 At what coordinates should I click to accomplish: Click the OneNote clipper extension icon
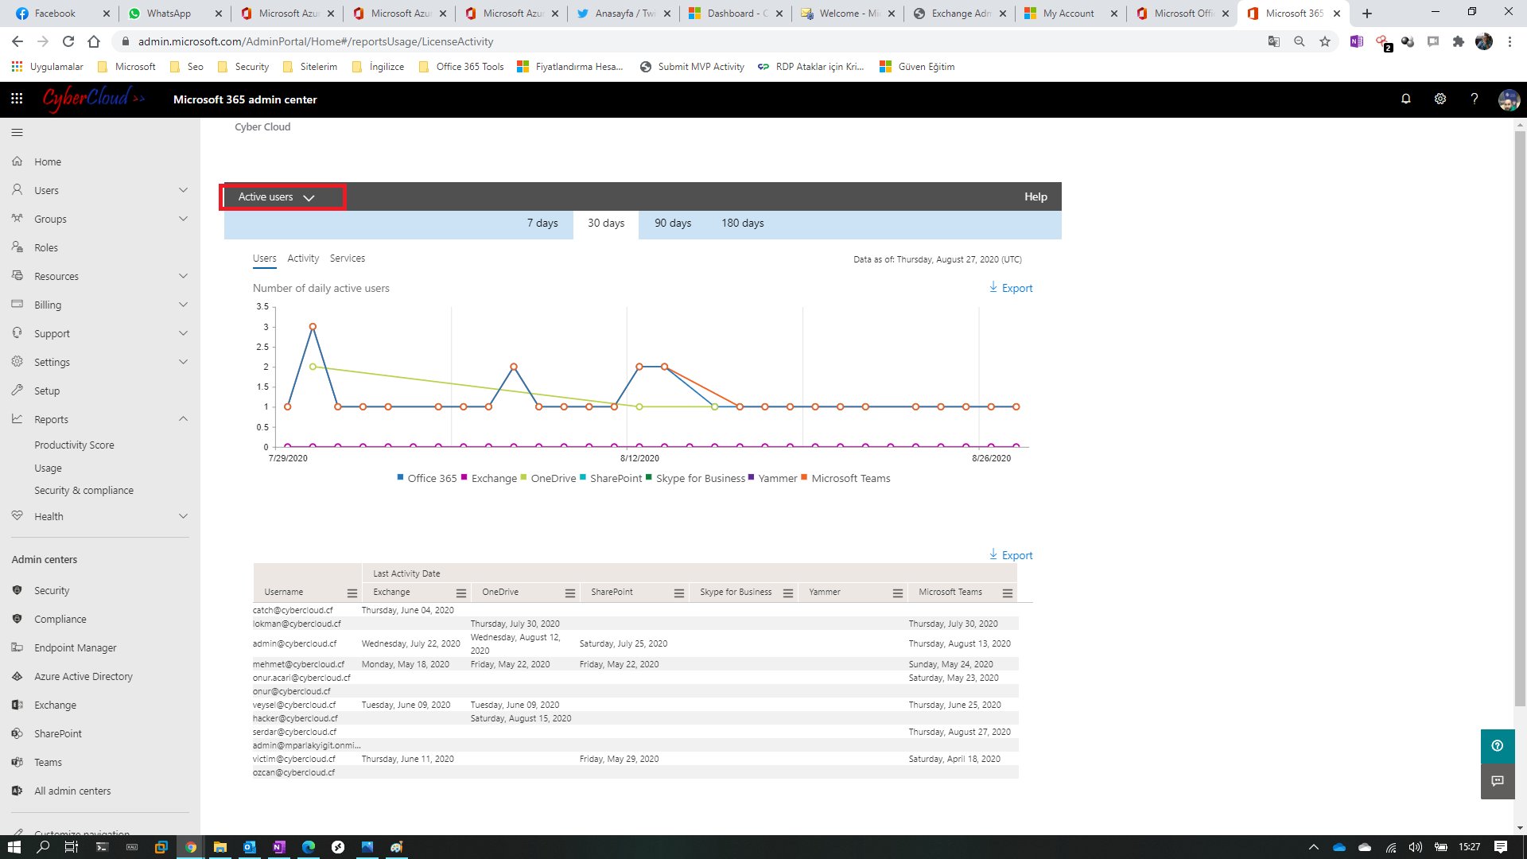pyautogui.click(x=1356, y=41)
